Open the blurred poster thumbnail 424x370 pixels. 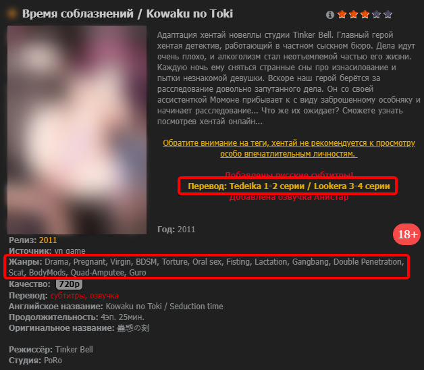[x=77, y=130]
